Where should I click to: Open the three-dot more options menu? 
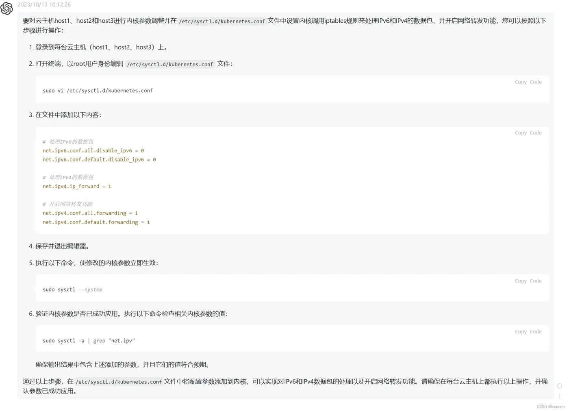tap(559, 396)
